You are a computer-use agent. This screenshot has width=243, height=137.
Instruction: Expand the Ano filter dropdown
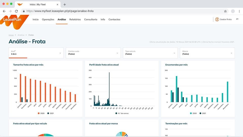tap(36, 53)
